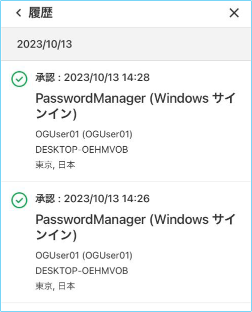Select the 2023/10/13 date section header
Viewport: 252px width, 312px height.
click(126, 44)
